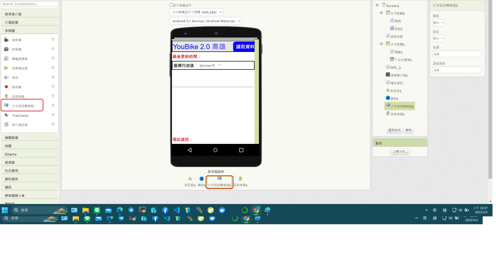Collapse the 水平配置1 tree node
496x279 pixels.
tap(381, 44)
